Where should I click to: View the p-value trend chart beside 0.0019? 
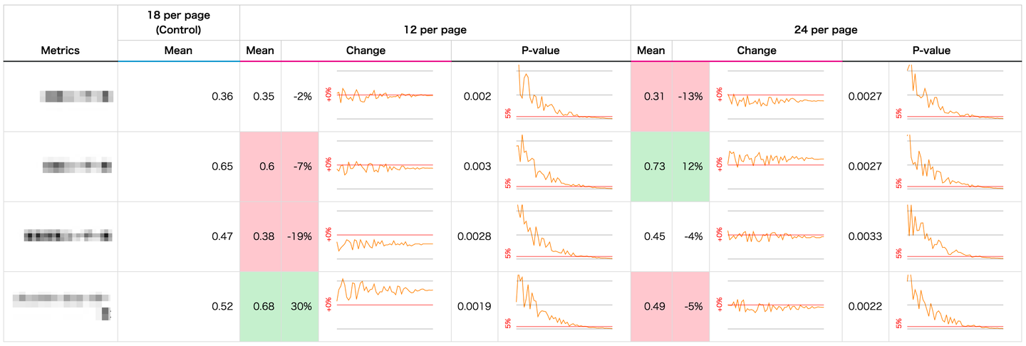pyautogui.click(x=564, y=306)
